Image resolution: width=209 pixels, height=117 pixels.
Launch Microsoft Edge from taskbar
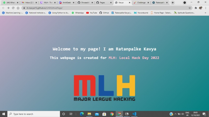[82, 114]
